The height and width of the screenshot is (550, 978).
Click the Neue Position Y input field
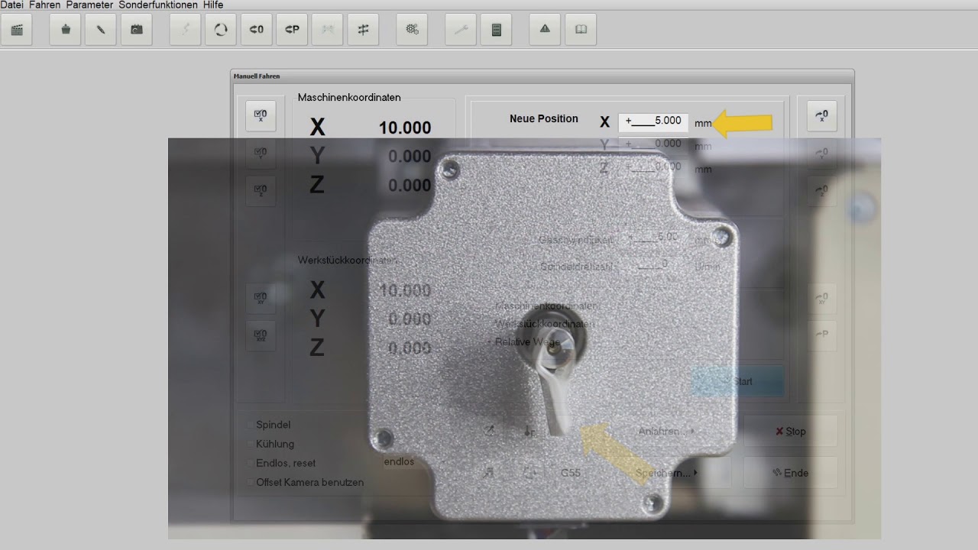coord(653,144)
